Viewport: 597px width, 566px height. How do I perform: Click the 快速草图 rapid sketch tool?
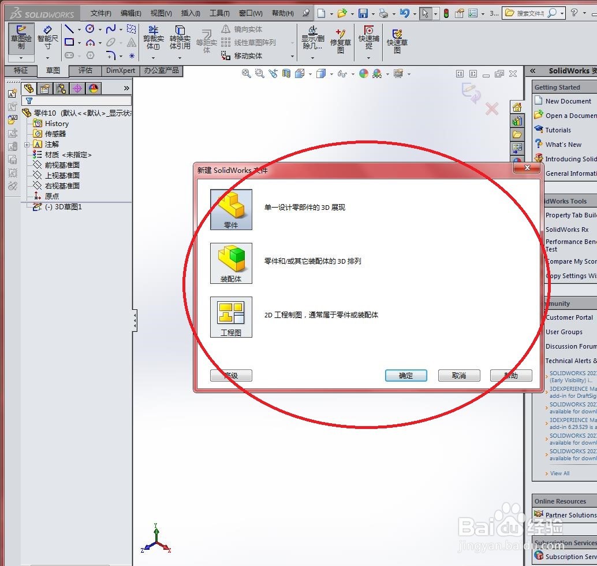(x=397, y=41)
